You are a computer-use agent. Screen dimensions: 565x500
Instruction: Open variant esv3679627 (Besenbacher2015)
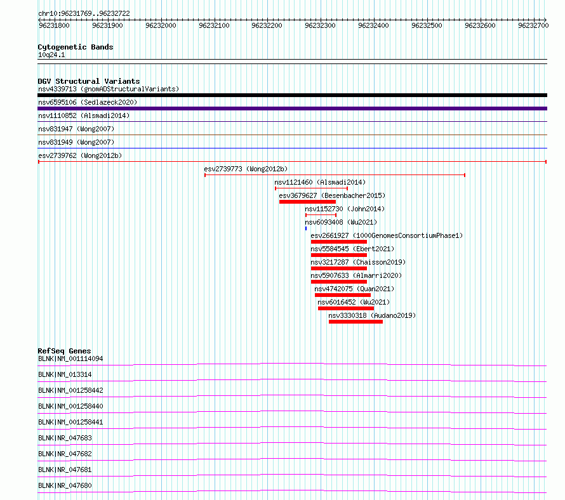tap(332, 195)
